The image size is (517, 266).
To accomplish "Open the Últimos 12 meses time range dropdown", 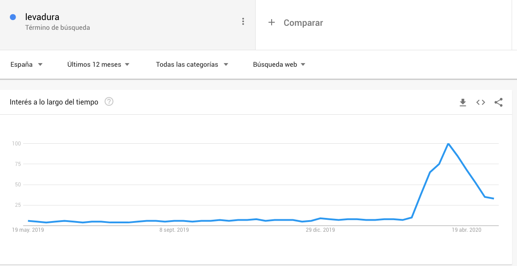I will 98,64.
